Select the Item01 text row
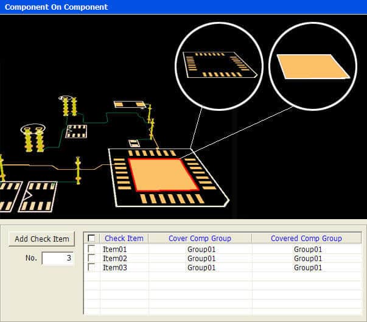 (114, 250)
